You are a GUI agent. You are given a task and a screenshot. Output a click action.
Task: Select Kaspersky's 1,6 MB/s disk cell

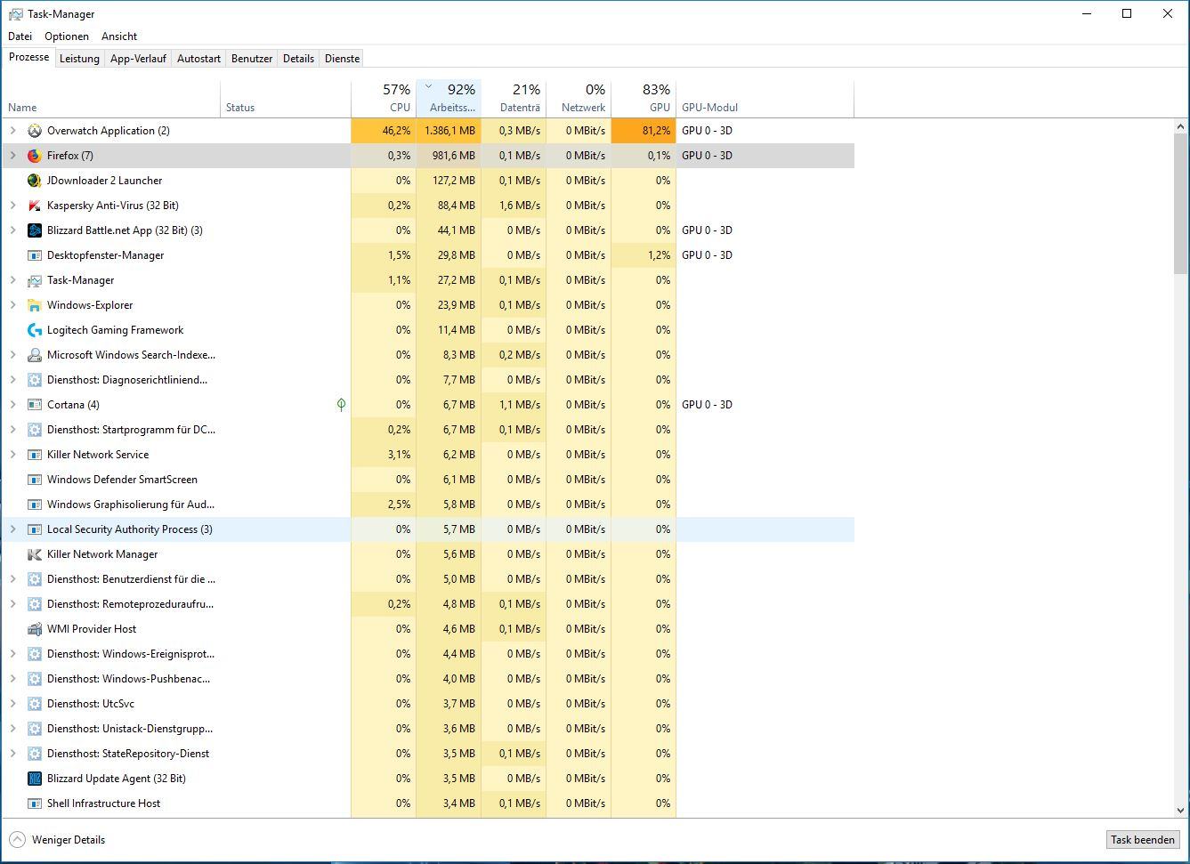coord(514,206)
